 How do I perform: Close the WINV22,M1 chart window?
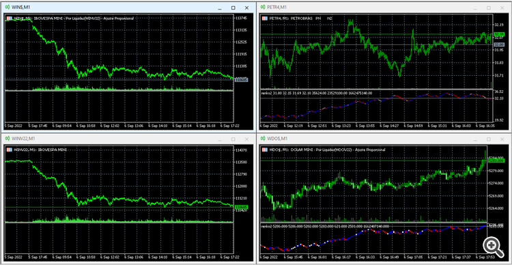(x=246, y=139)
